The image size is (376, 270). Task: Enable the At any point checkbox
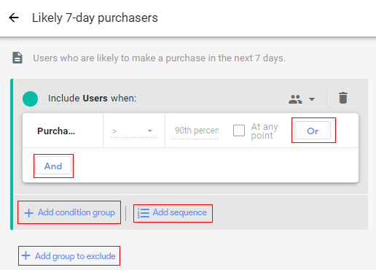point(239,131)
